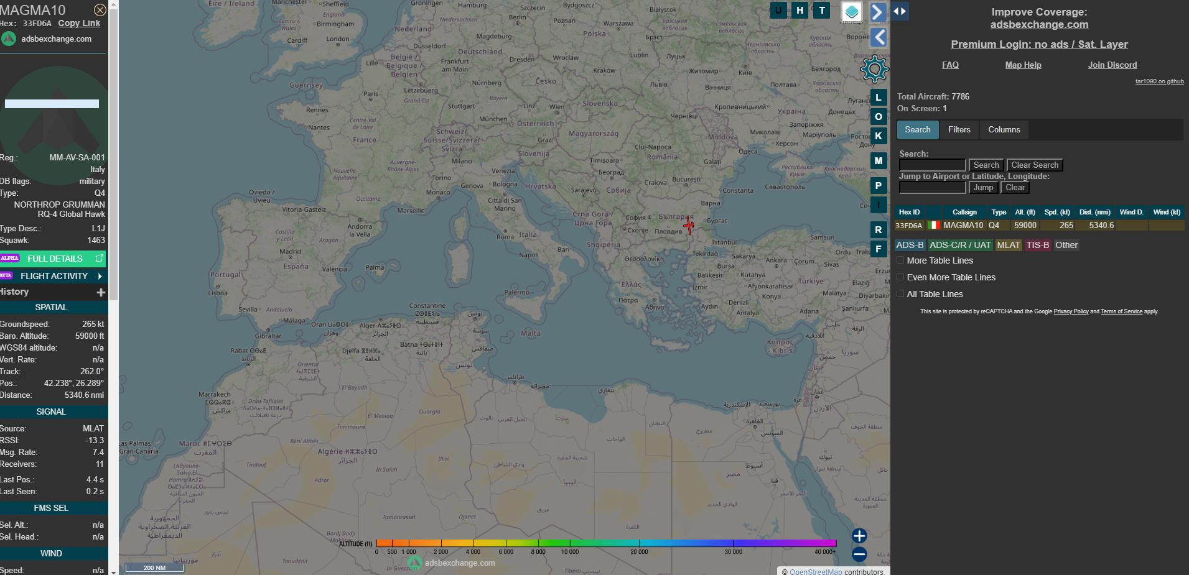Select the MAGMA10 callsign table cell
Screen dimensions: 1189x575
963,225
